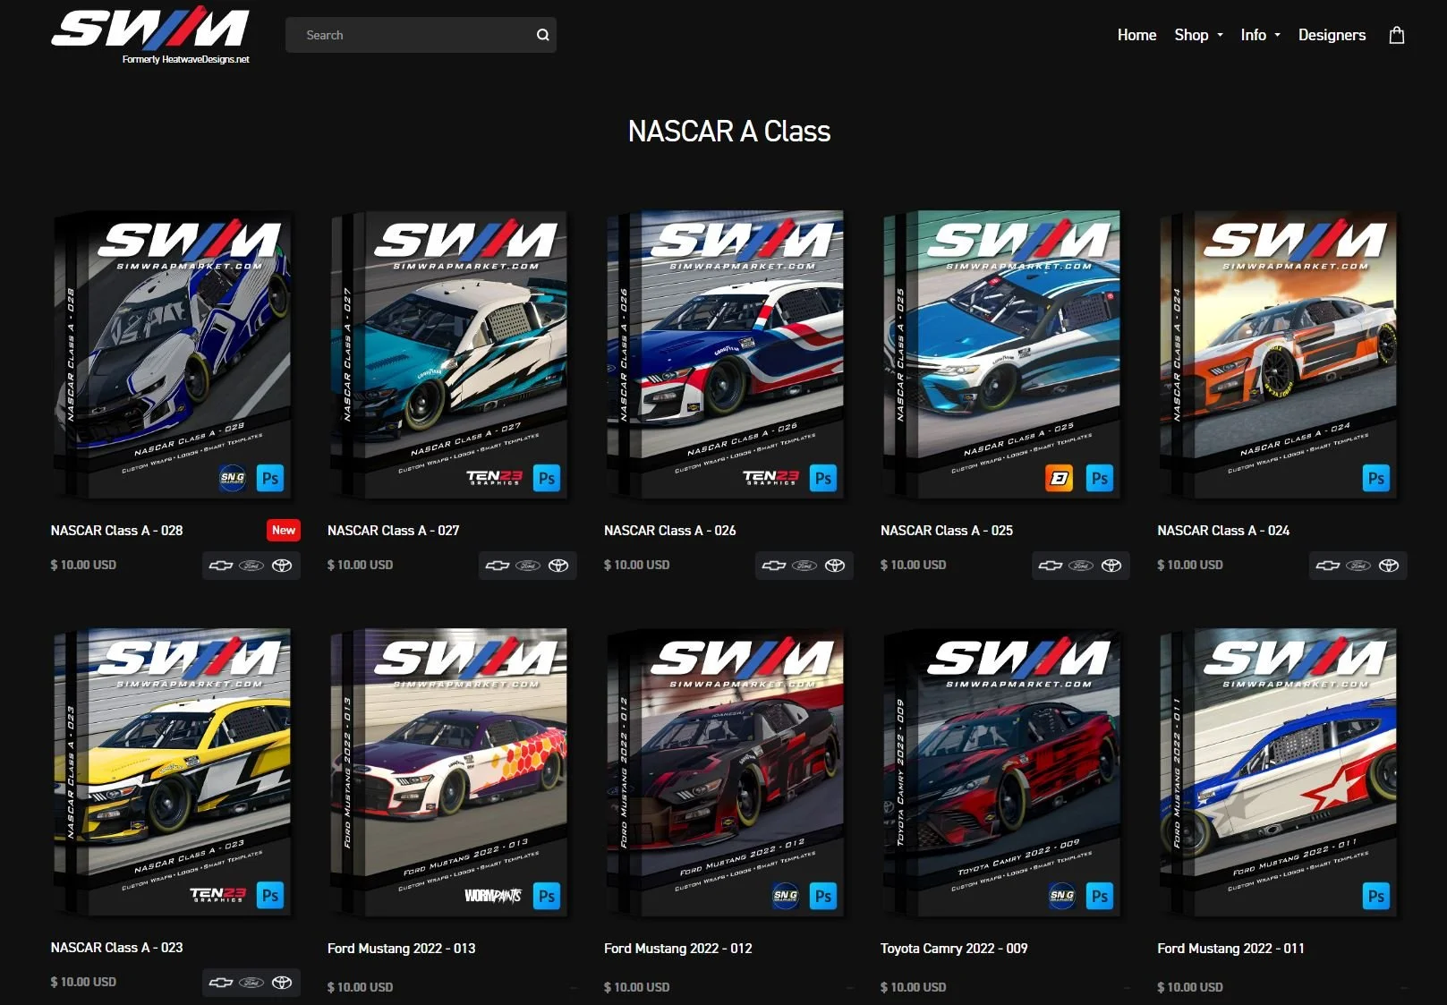Open Toyota Camry 2022 - 009 title link
Viewport: 1447px width, 1005px height.
[953, 949]
